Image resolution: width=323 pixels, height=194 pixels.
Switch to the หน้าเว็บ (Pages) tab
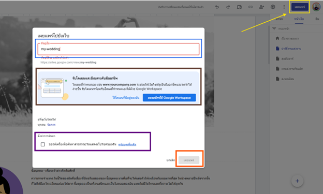299,19
